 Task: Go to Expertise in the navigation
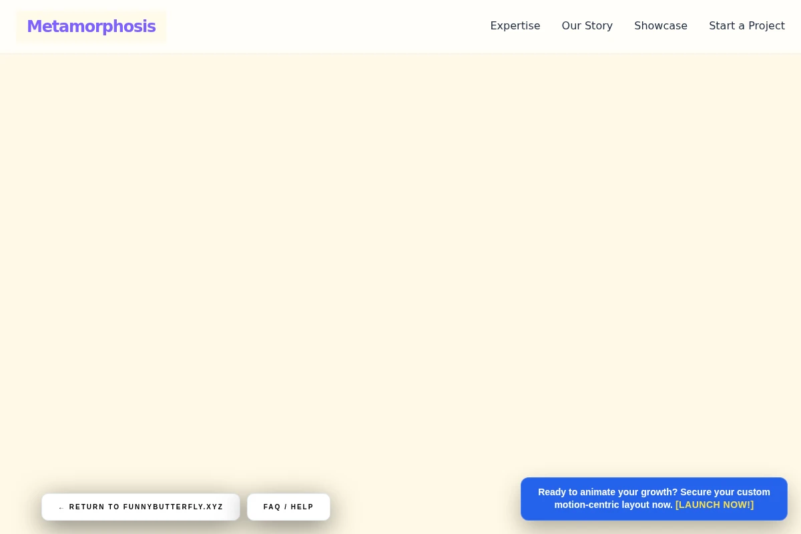point(515,26)
